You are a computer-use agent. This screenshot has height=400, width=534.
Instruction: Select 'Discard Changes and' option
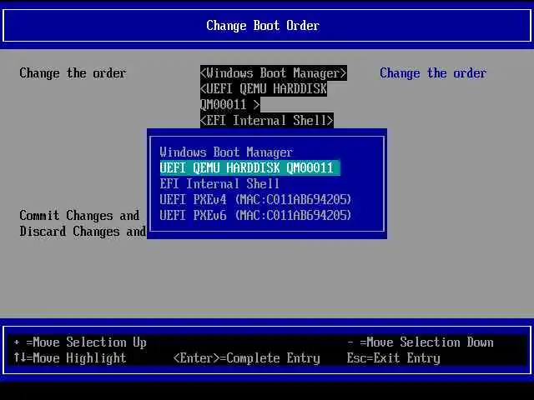[x=83, y=232]
